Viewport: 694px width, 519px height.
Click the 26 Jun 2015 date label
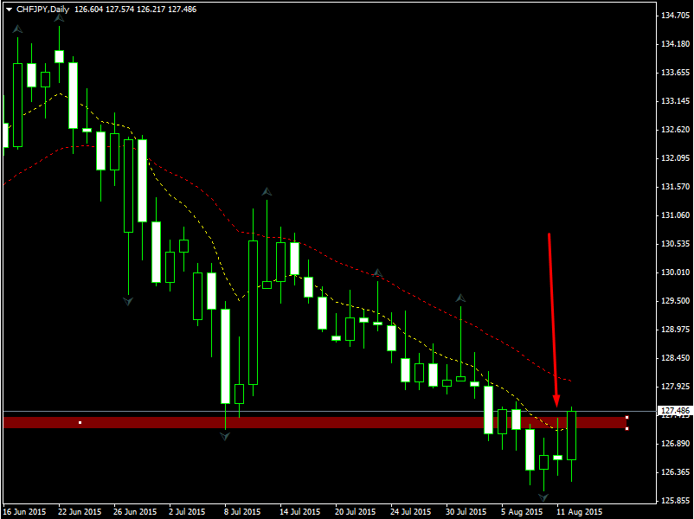pyautogui.click(x=135, y=512)
